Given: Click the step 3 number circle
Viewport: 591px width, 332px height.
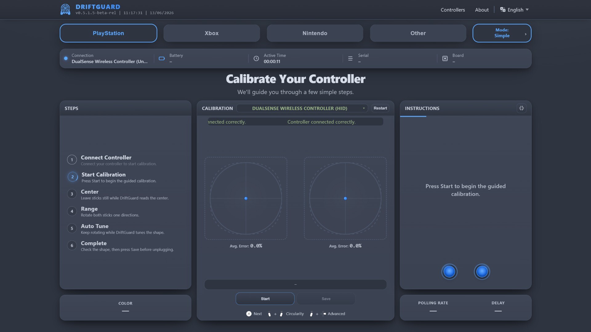Looking at the screenshot, I should [72, 194].
